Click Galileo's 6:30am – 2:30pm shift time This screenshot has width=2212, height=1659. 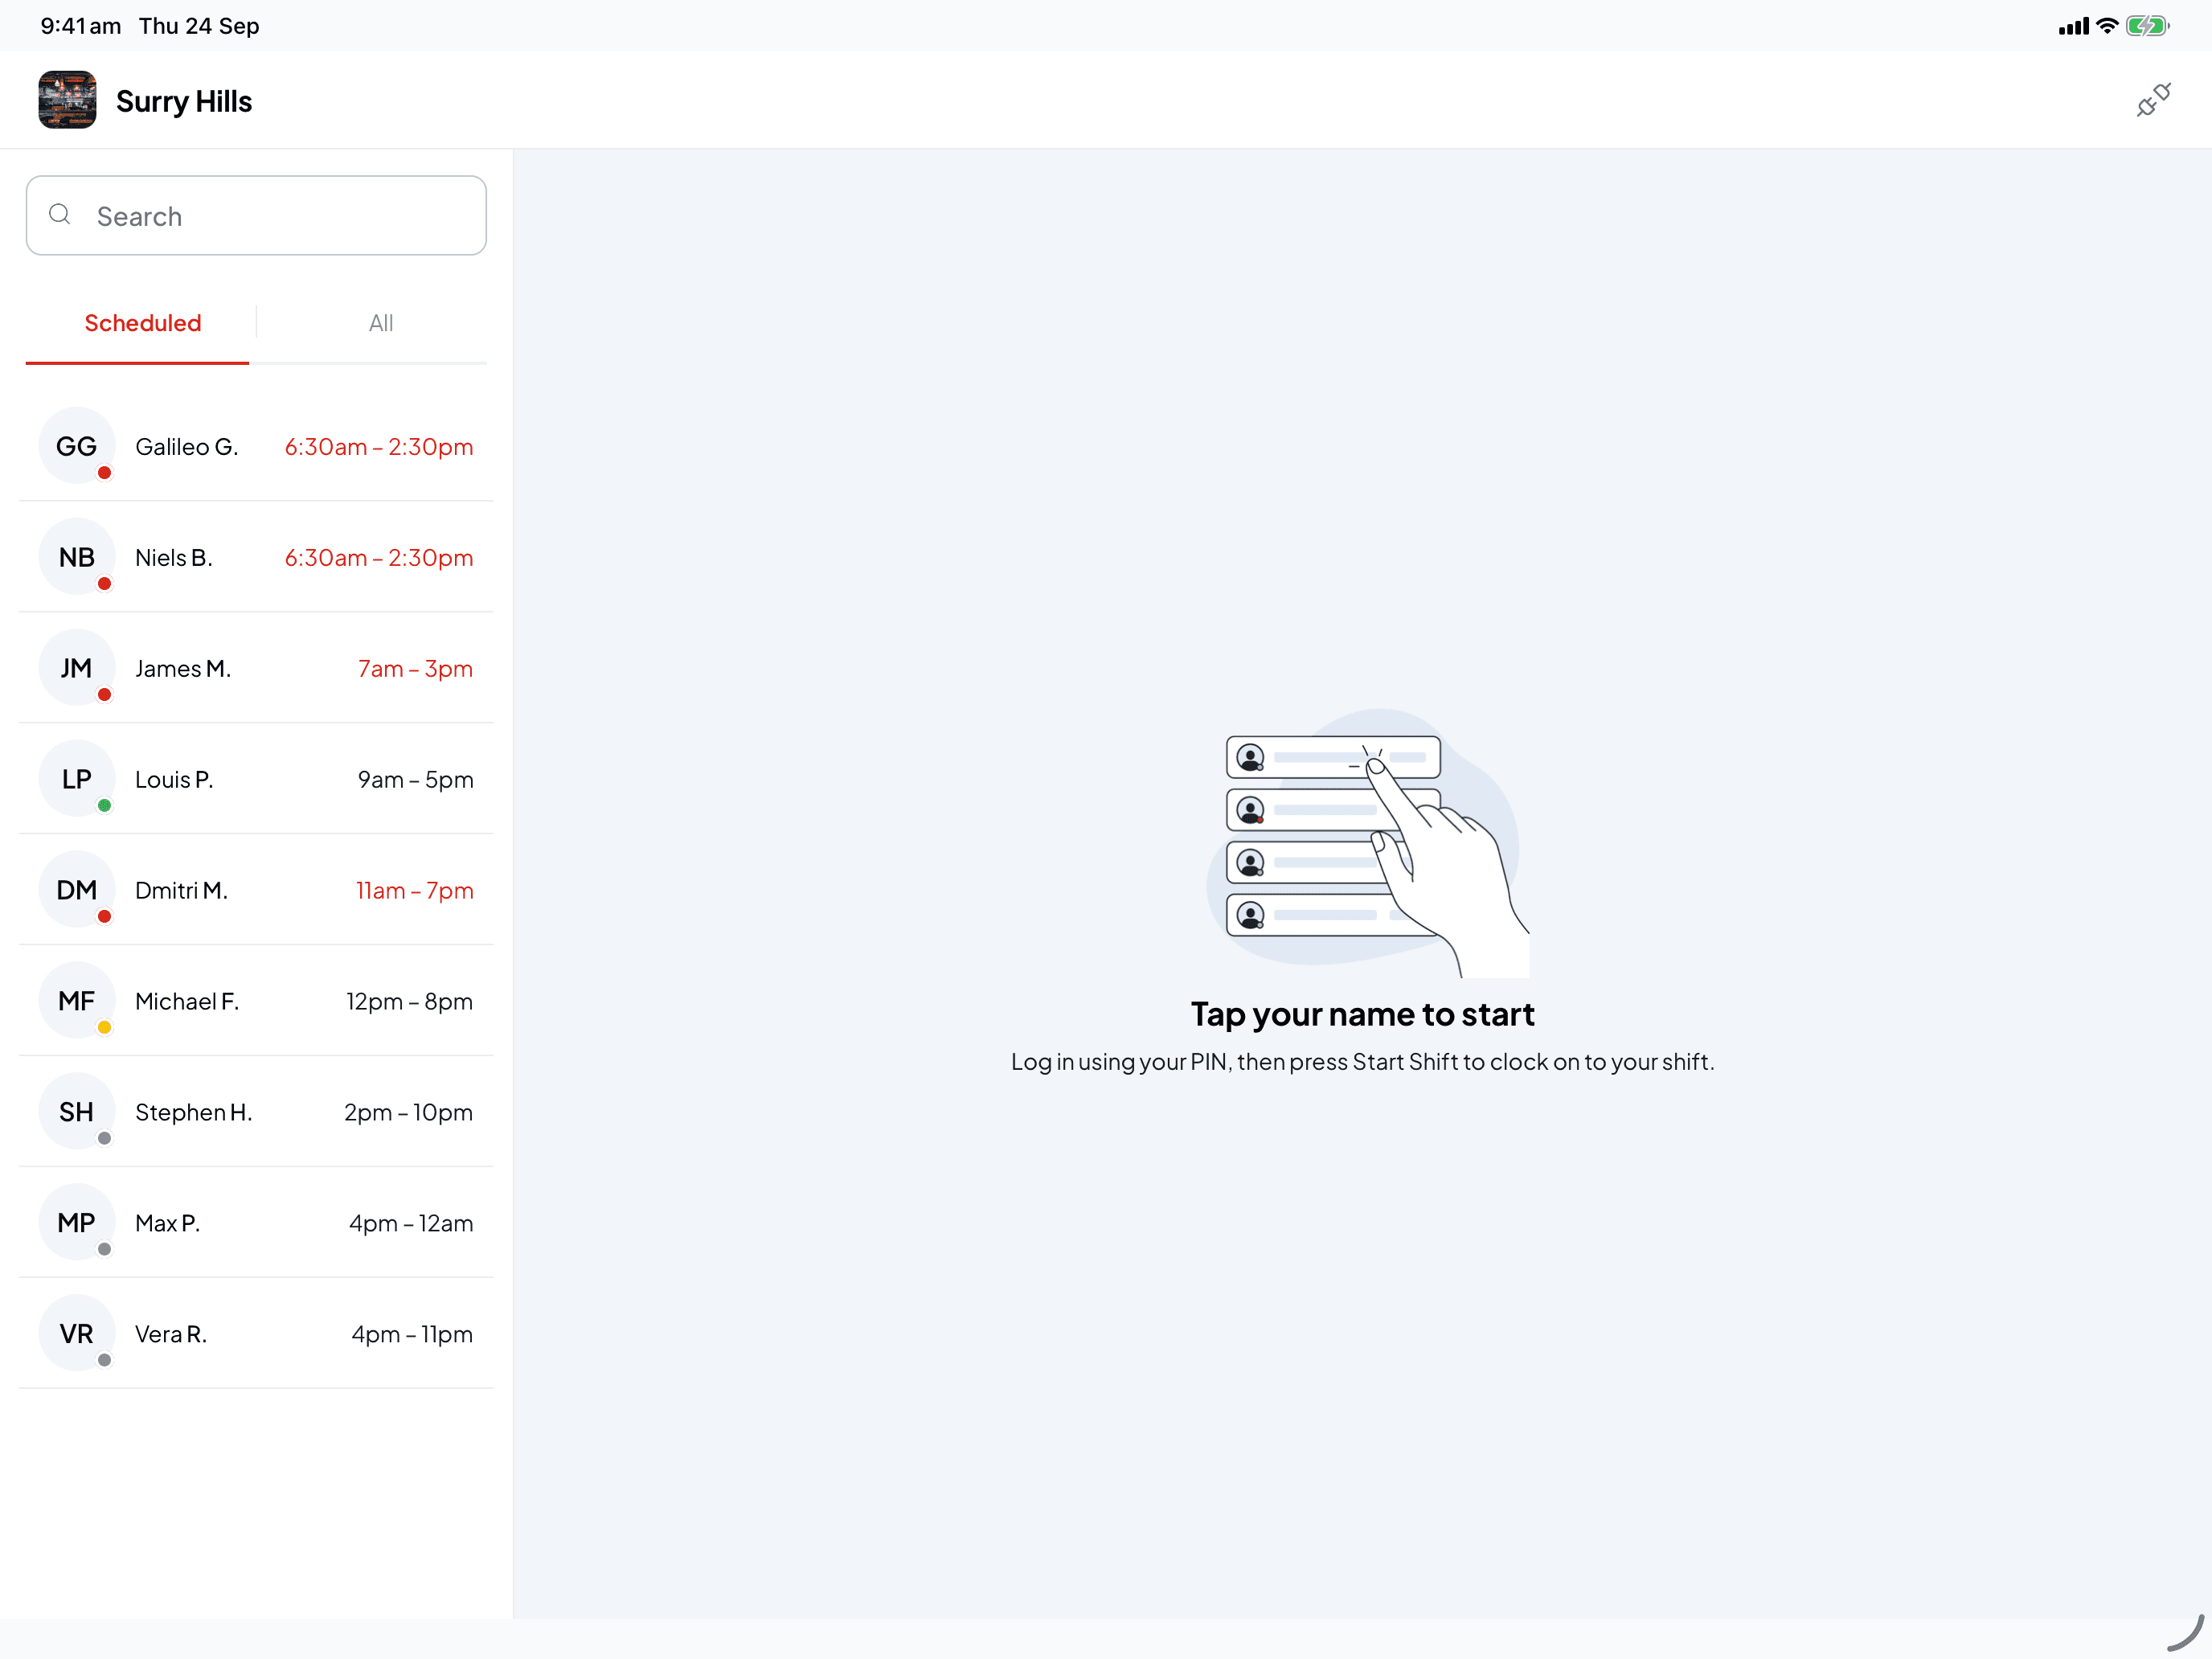379,447
